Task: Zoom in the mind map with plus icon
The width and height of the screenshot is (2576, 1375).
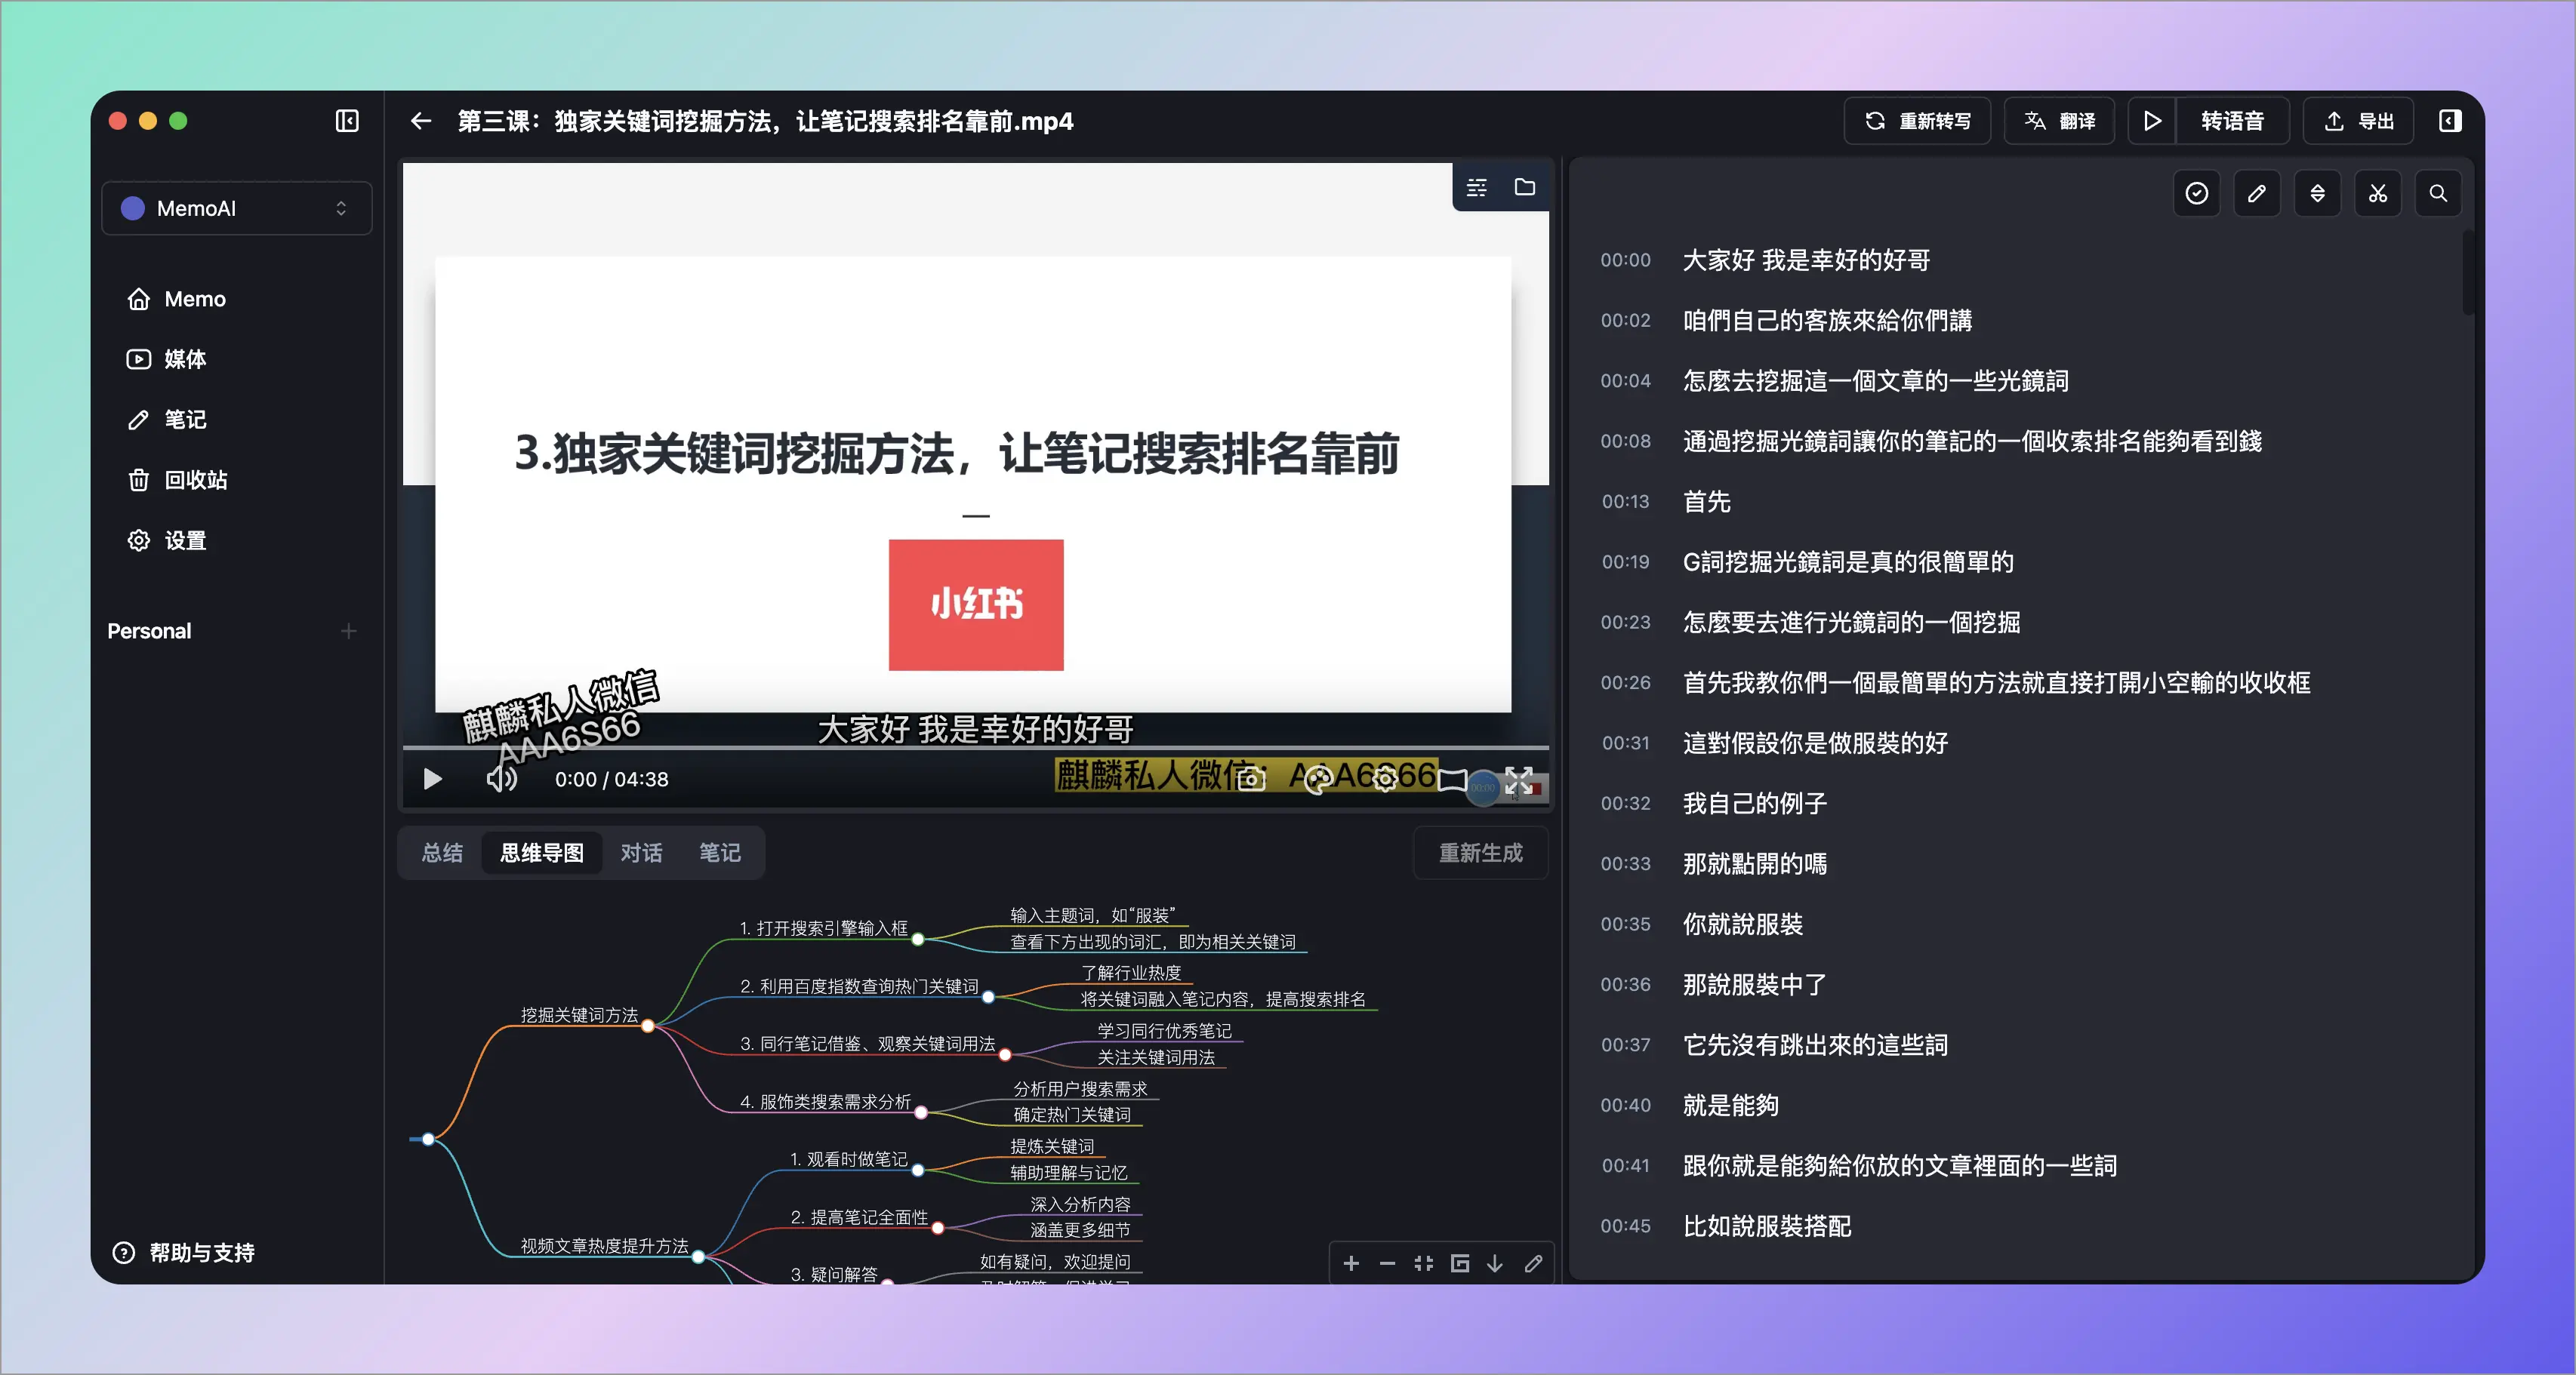Action: point(1351,1264)
